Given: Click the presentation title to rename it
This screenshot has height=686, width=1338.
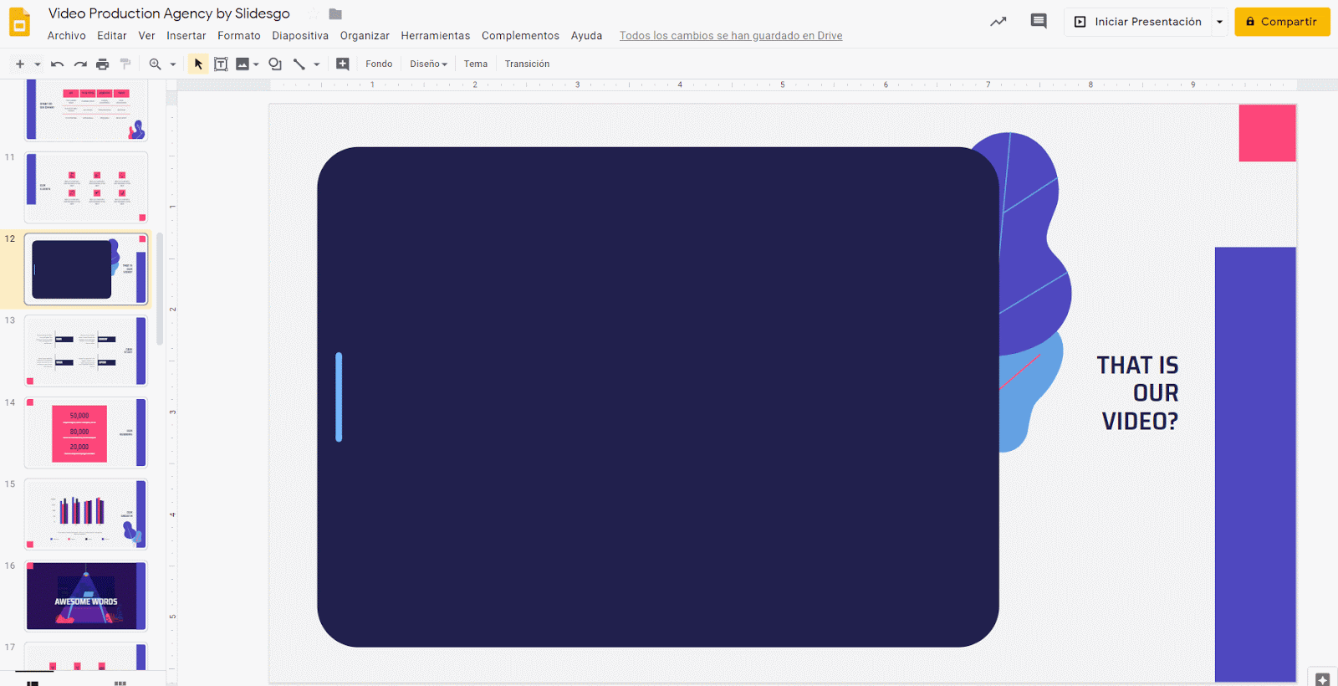Looking at the screenshot, I should coord(169,13).
